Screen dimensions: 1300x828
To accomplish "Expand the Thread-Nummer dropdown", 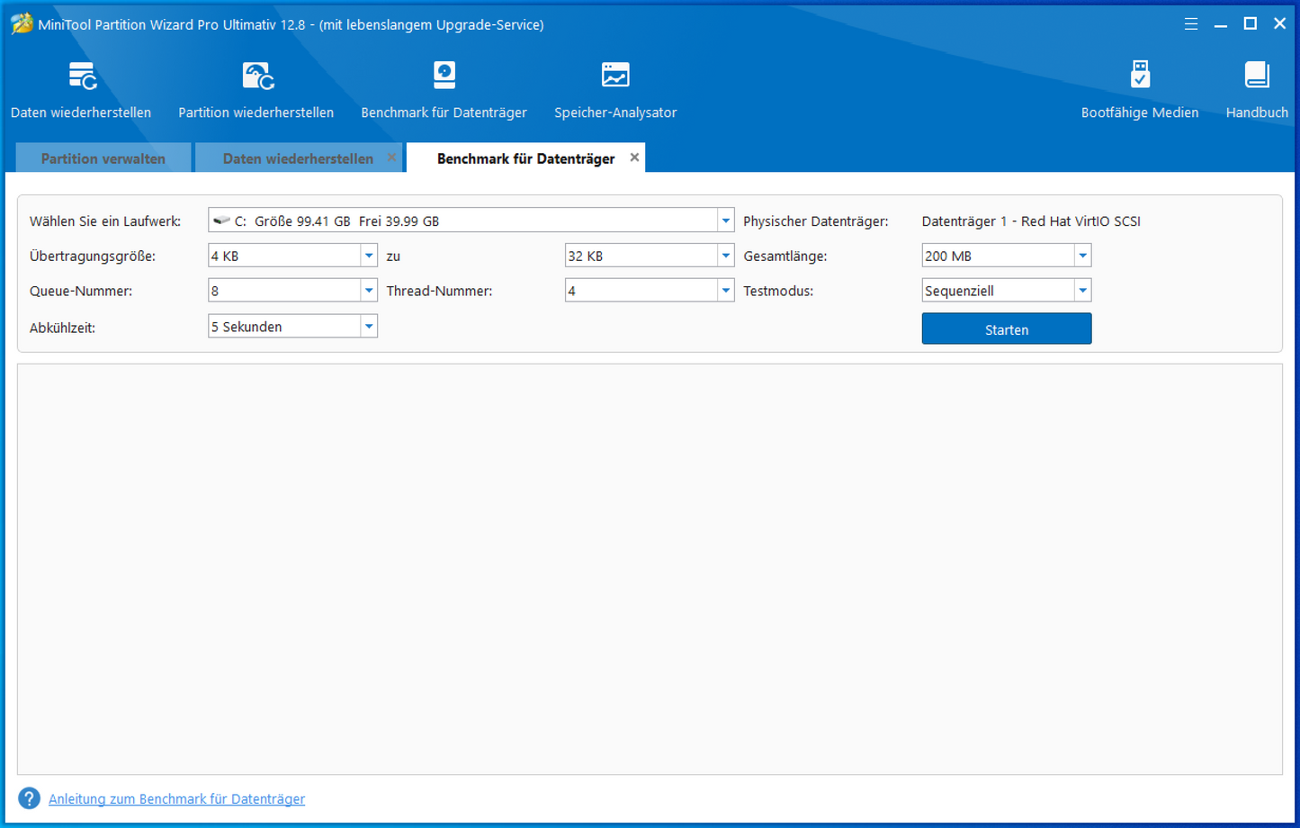I will pos(725,291).
